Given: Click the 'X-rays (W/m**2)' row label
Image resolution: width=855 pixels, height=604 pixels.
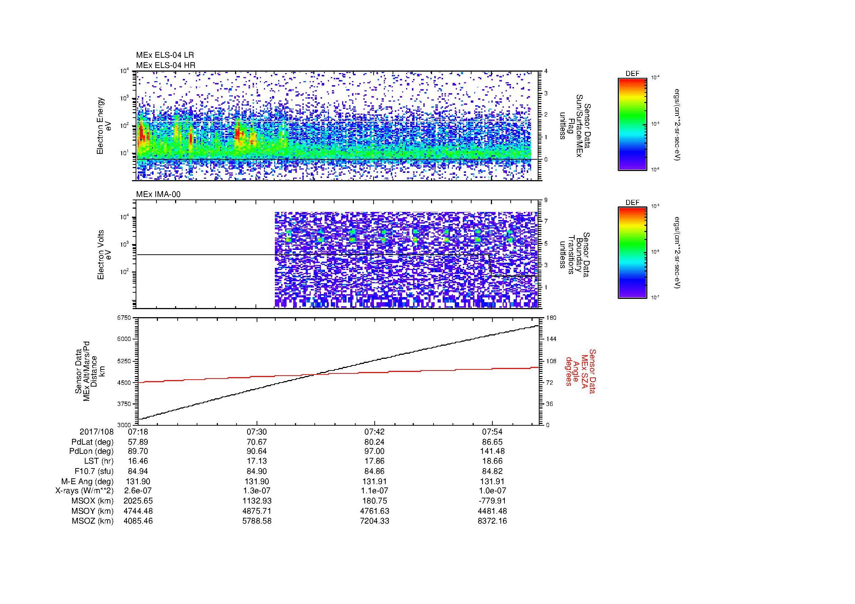Looking at the screenshot, I should point(84,491).
